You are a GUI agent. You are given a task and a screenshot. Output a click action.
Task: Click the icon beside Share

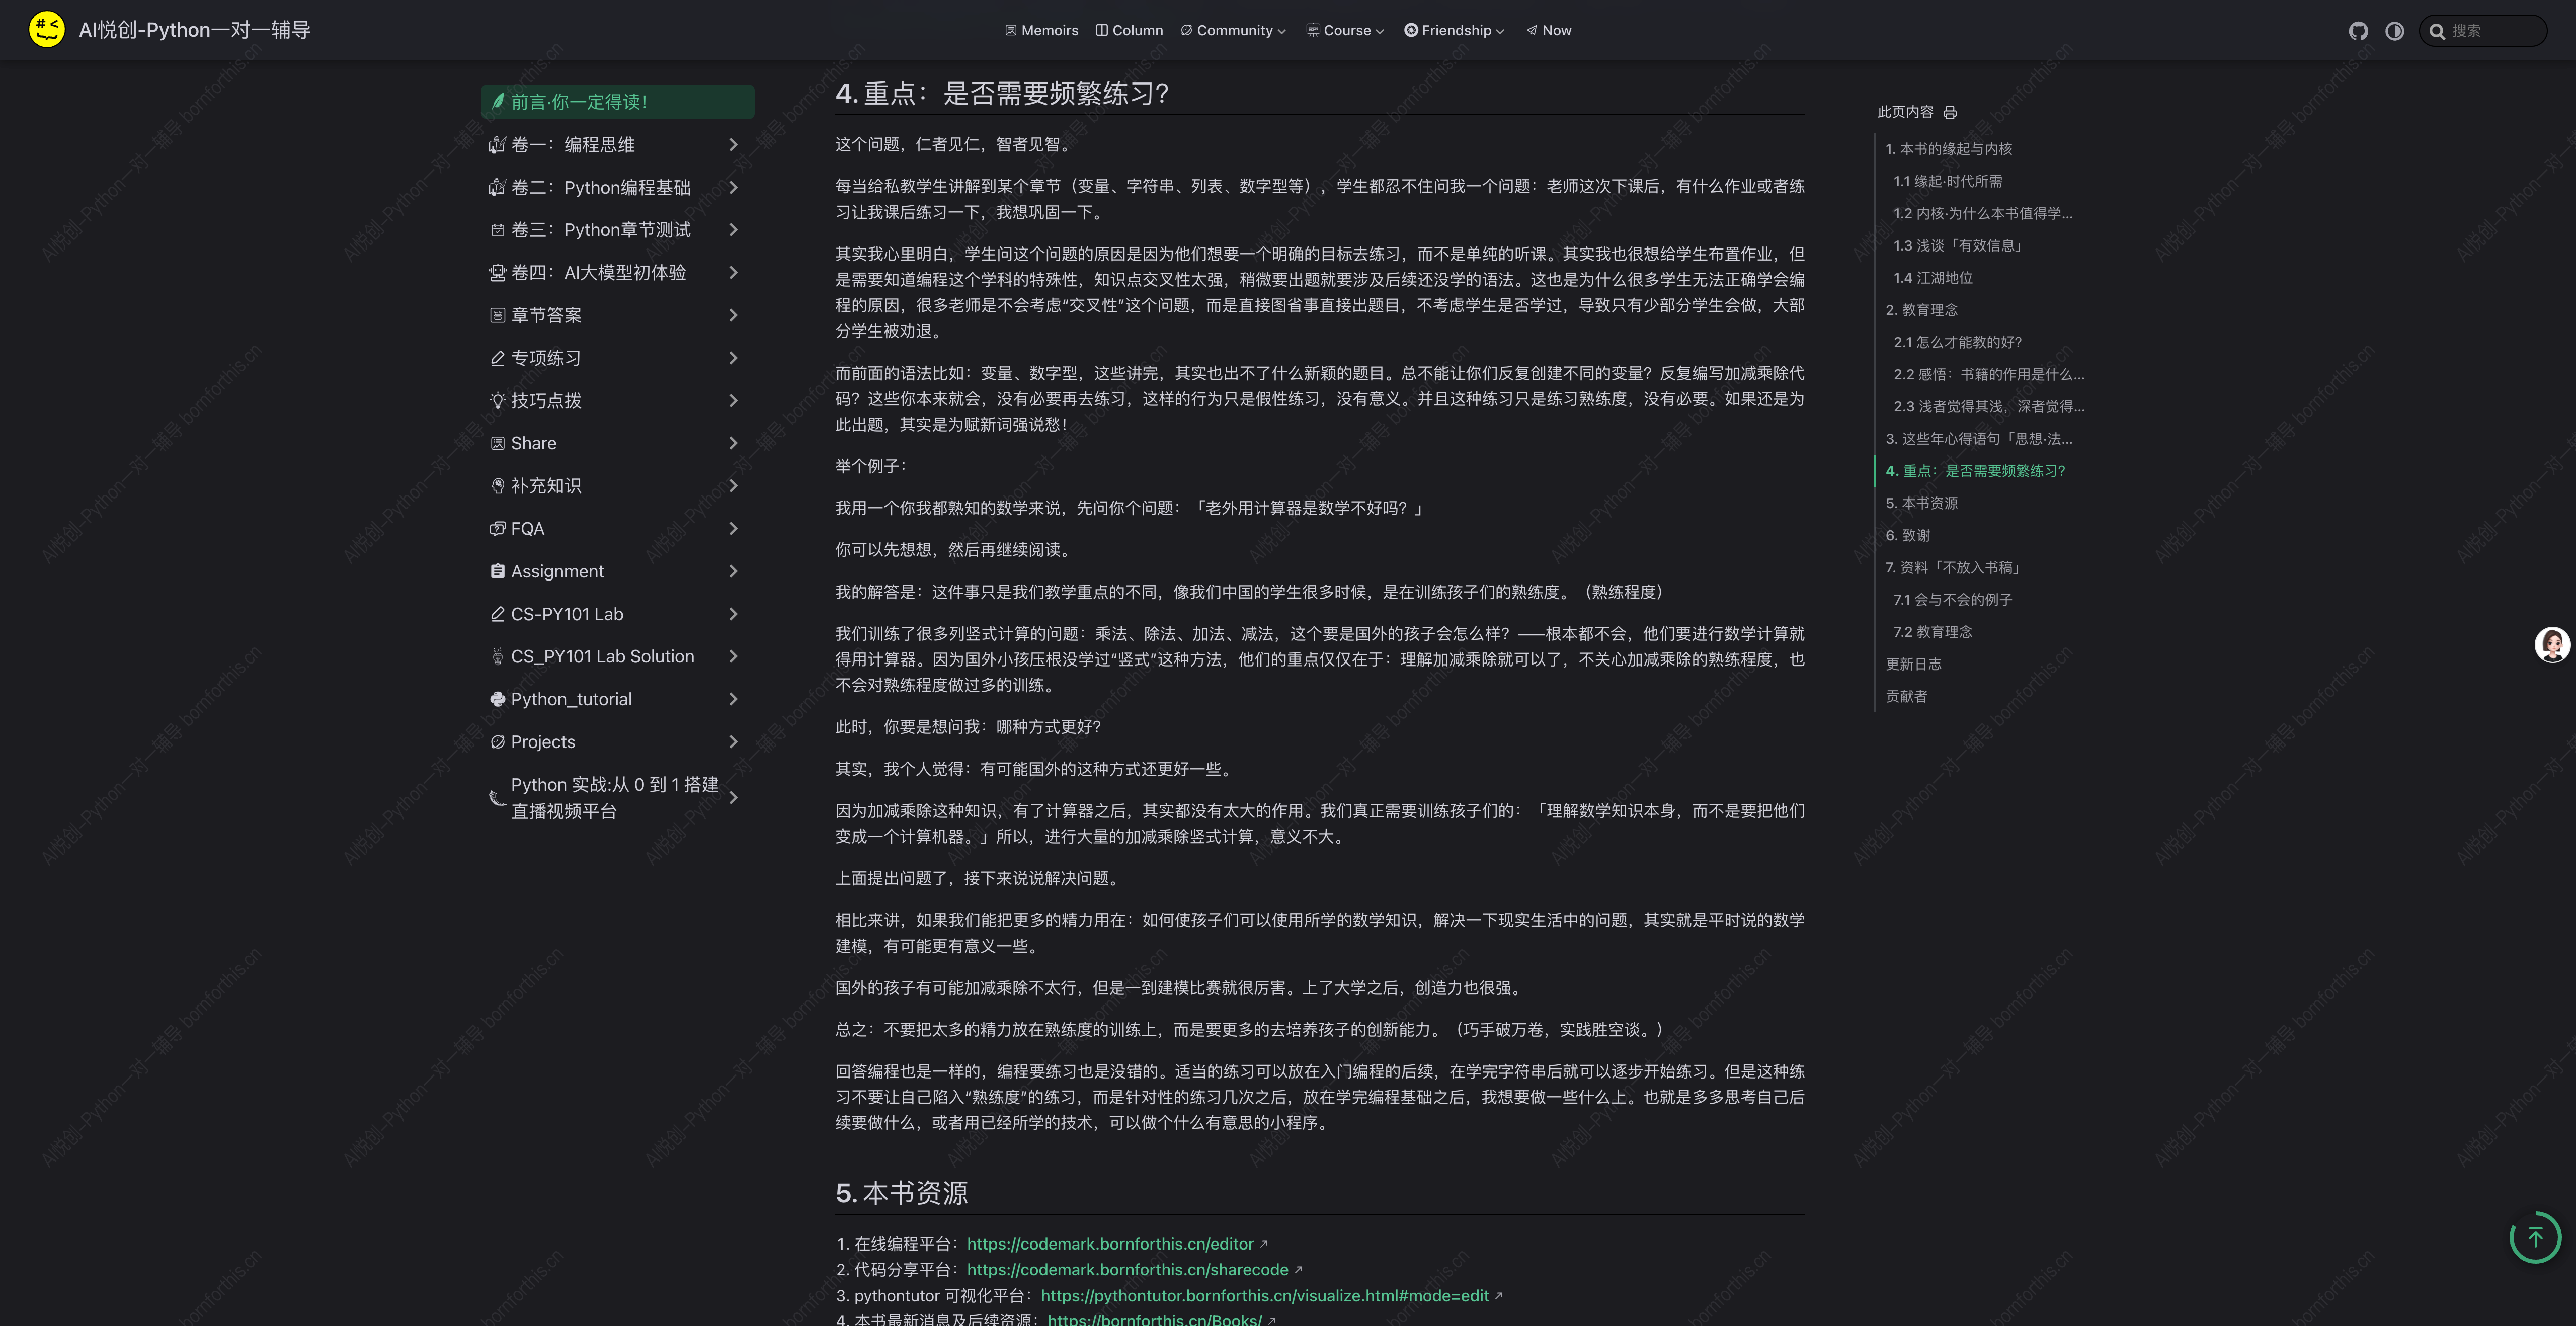point(497,443)
